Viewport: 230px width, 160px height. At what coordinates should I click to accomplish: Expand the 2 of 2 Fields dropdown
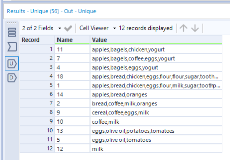click(60, 28)
